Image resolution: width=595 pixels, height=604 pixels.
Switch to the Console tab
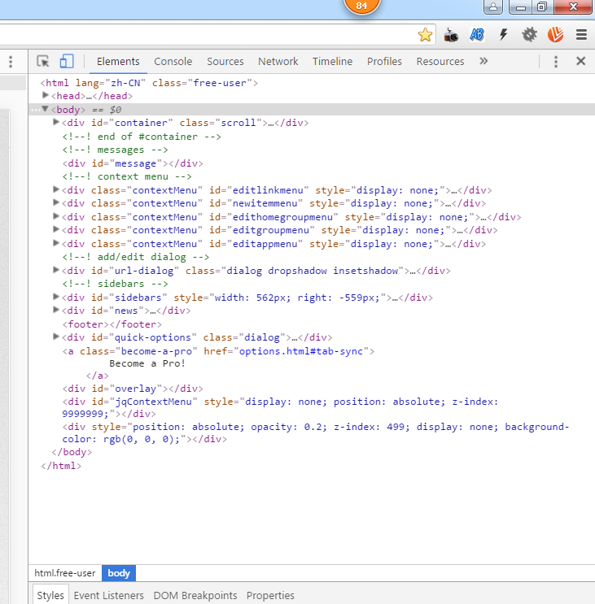pyautogui.click(x=173, y=61)
